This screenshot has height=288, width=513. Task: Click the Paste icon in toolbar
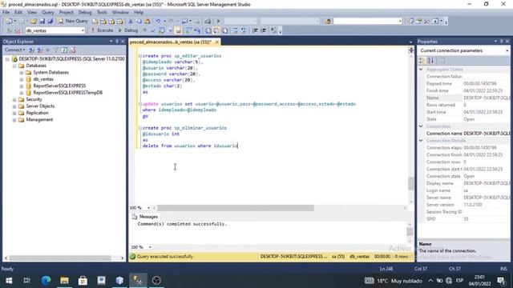click(147, 22)
